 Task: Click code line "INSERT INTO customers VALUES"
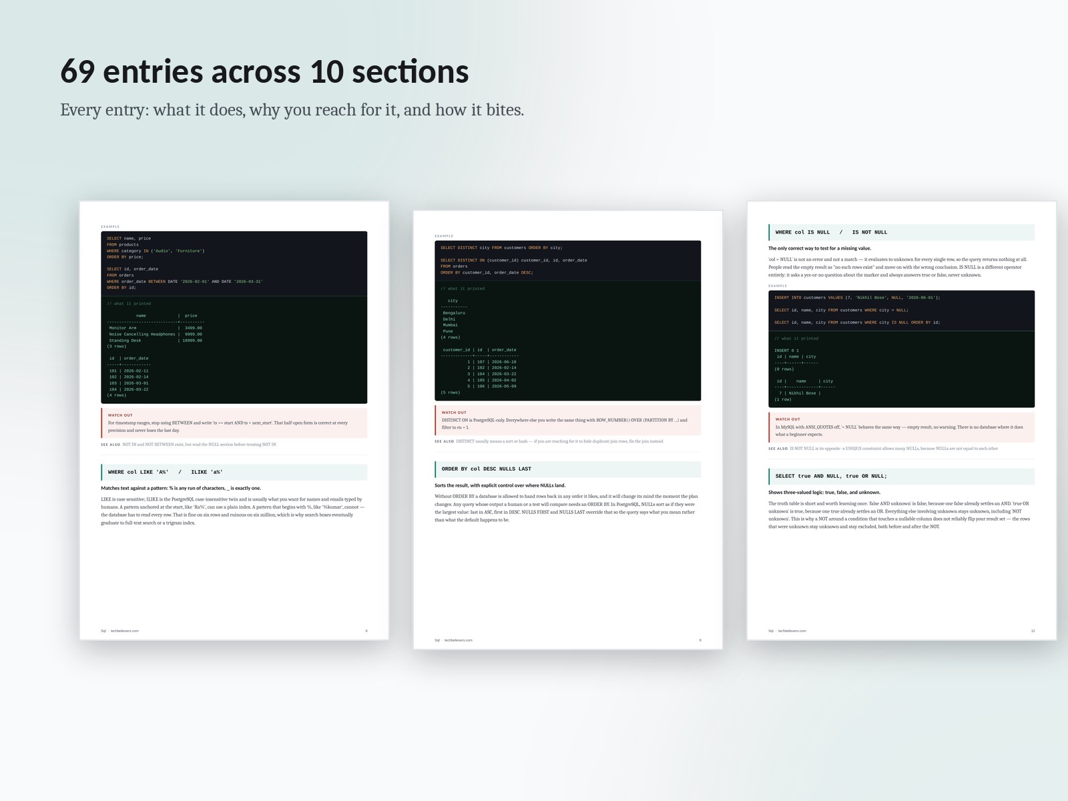(x=857, y=298)
